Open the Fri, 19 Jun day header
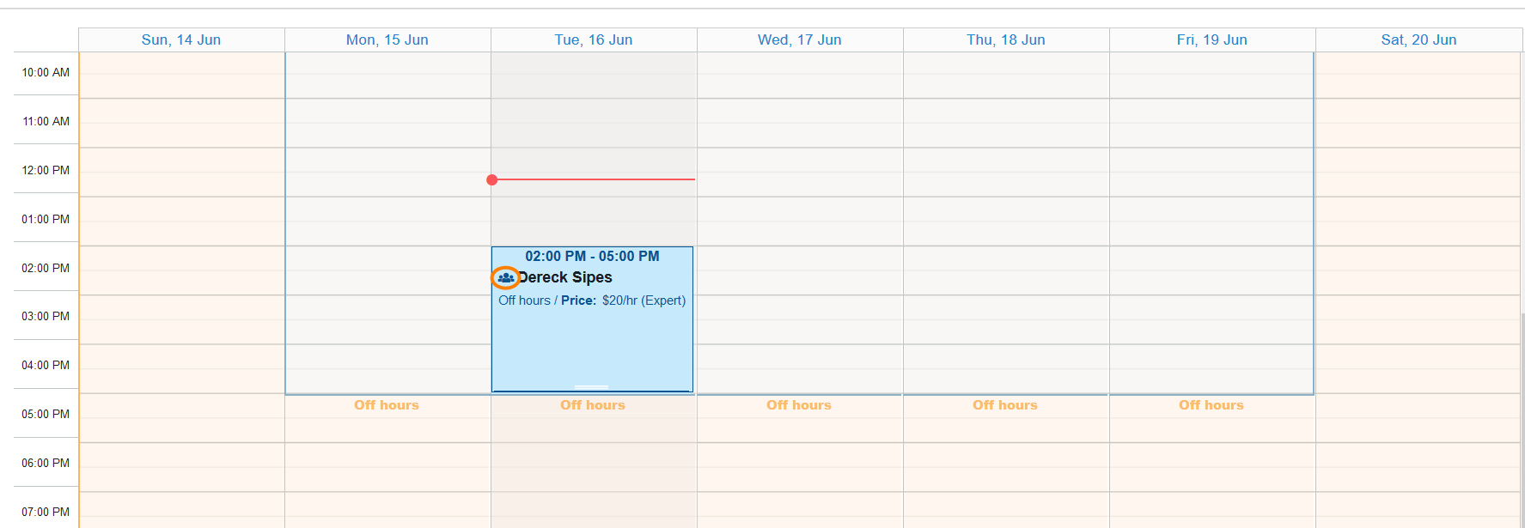Viewport: 1525px width, 528px height. pos(1212,39)
